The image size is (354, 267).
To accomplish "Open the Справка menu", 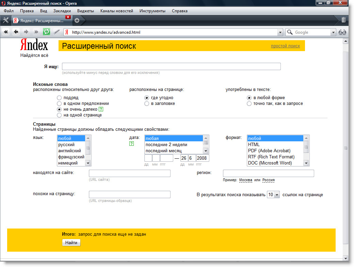I will 180,11.
